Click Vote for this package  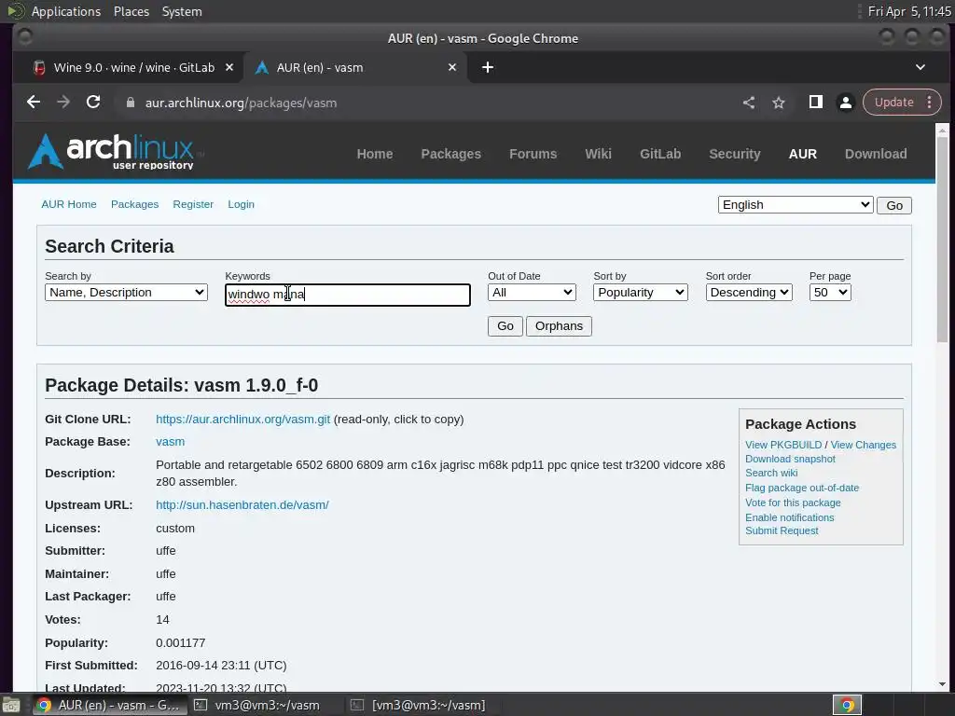[x=793, y=503]
